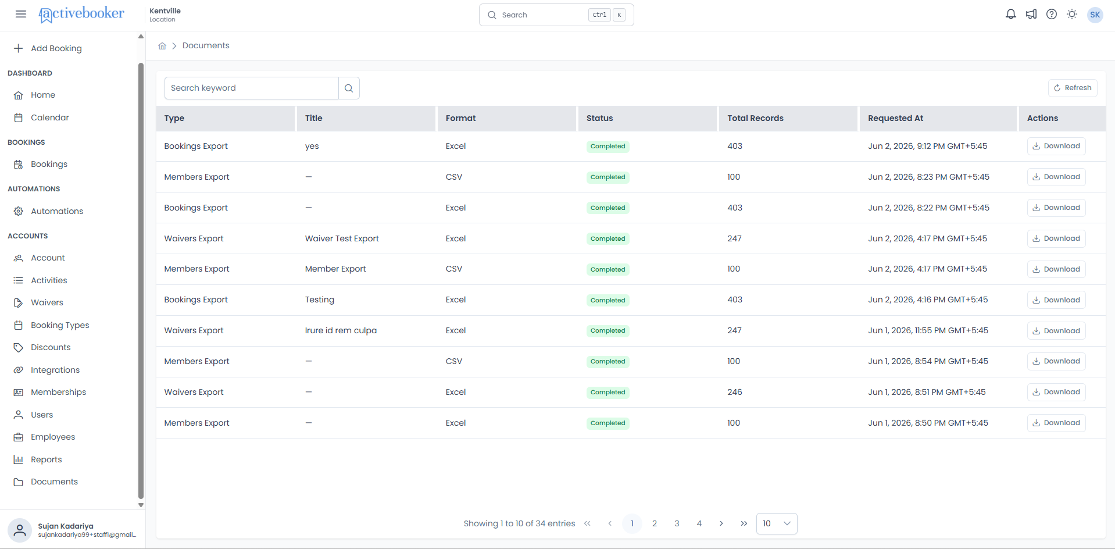
Task: Click the Requested At column header
Action: [x=938, y=118]
